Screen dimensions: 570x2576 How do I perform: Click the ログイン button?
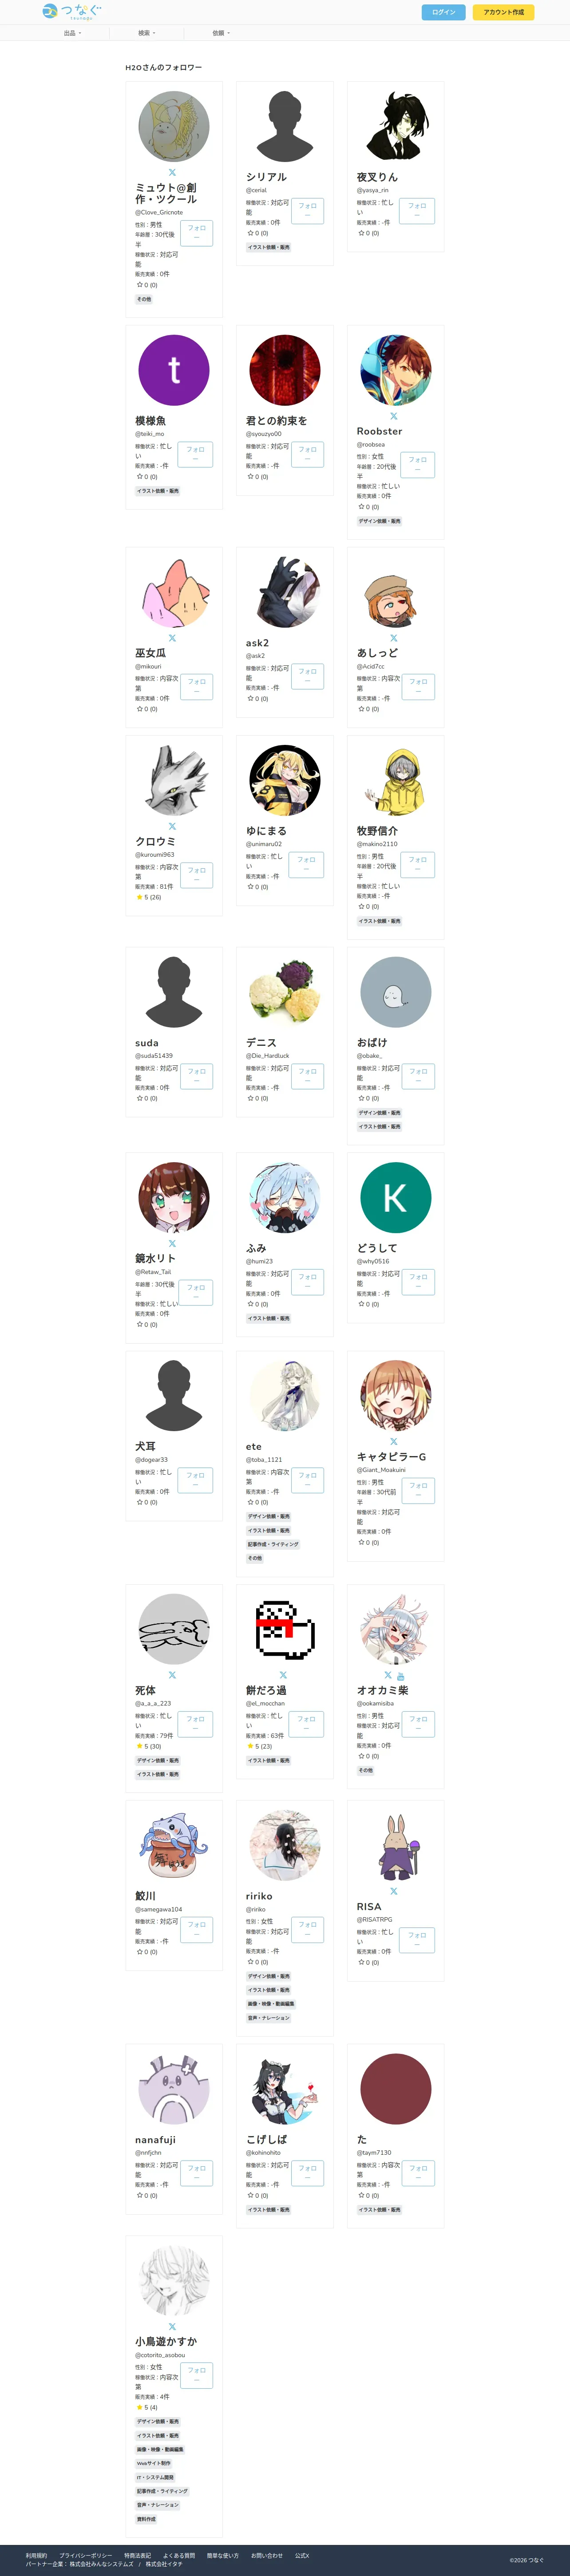pyautogui.click(x=444, y=12)
